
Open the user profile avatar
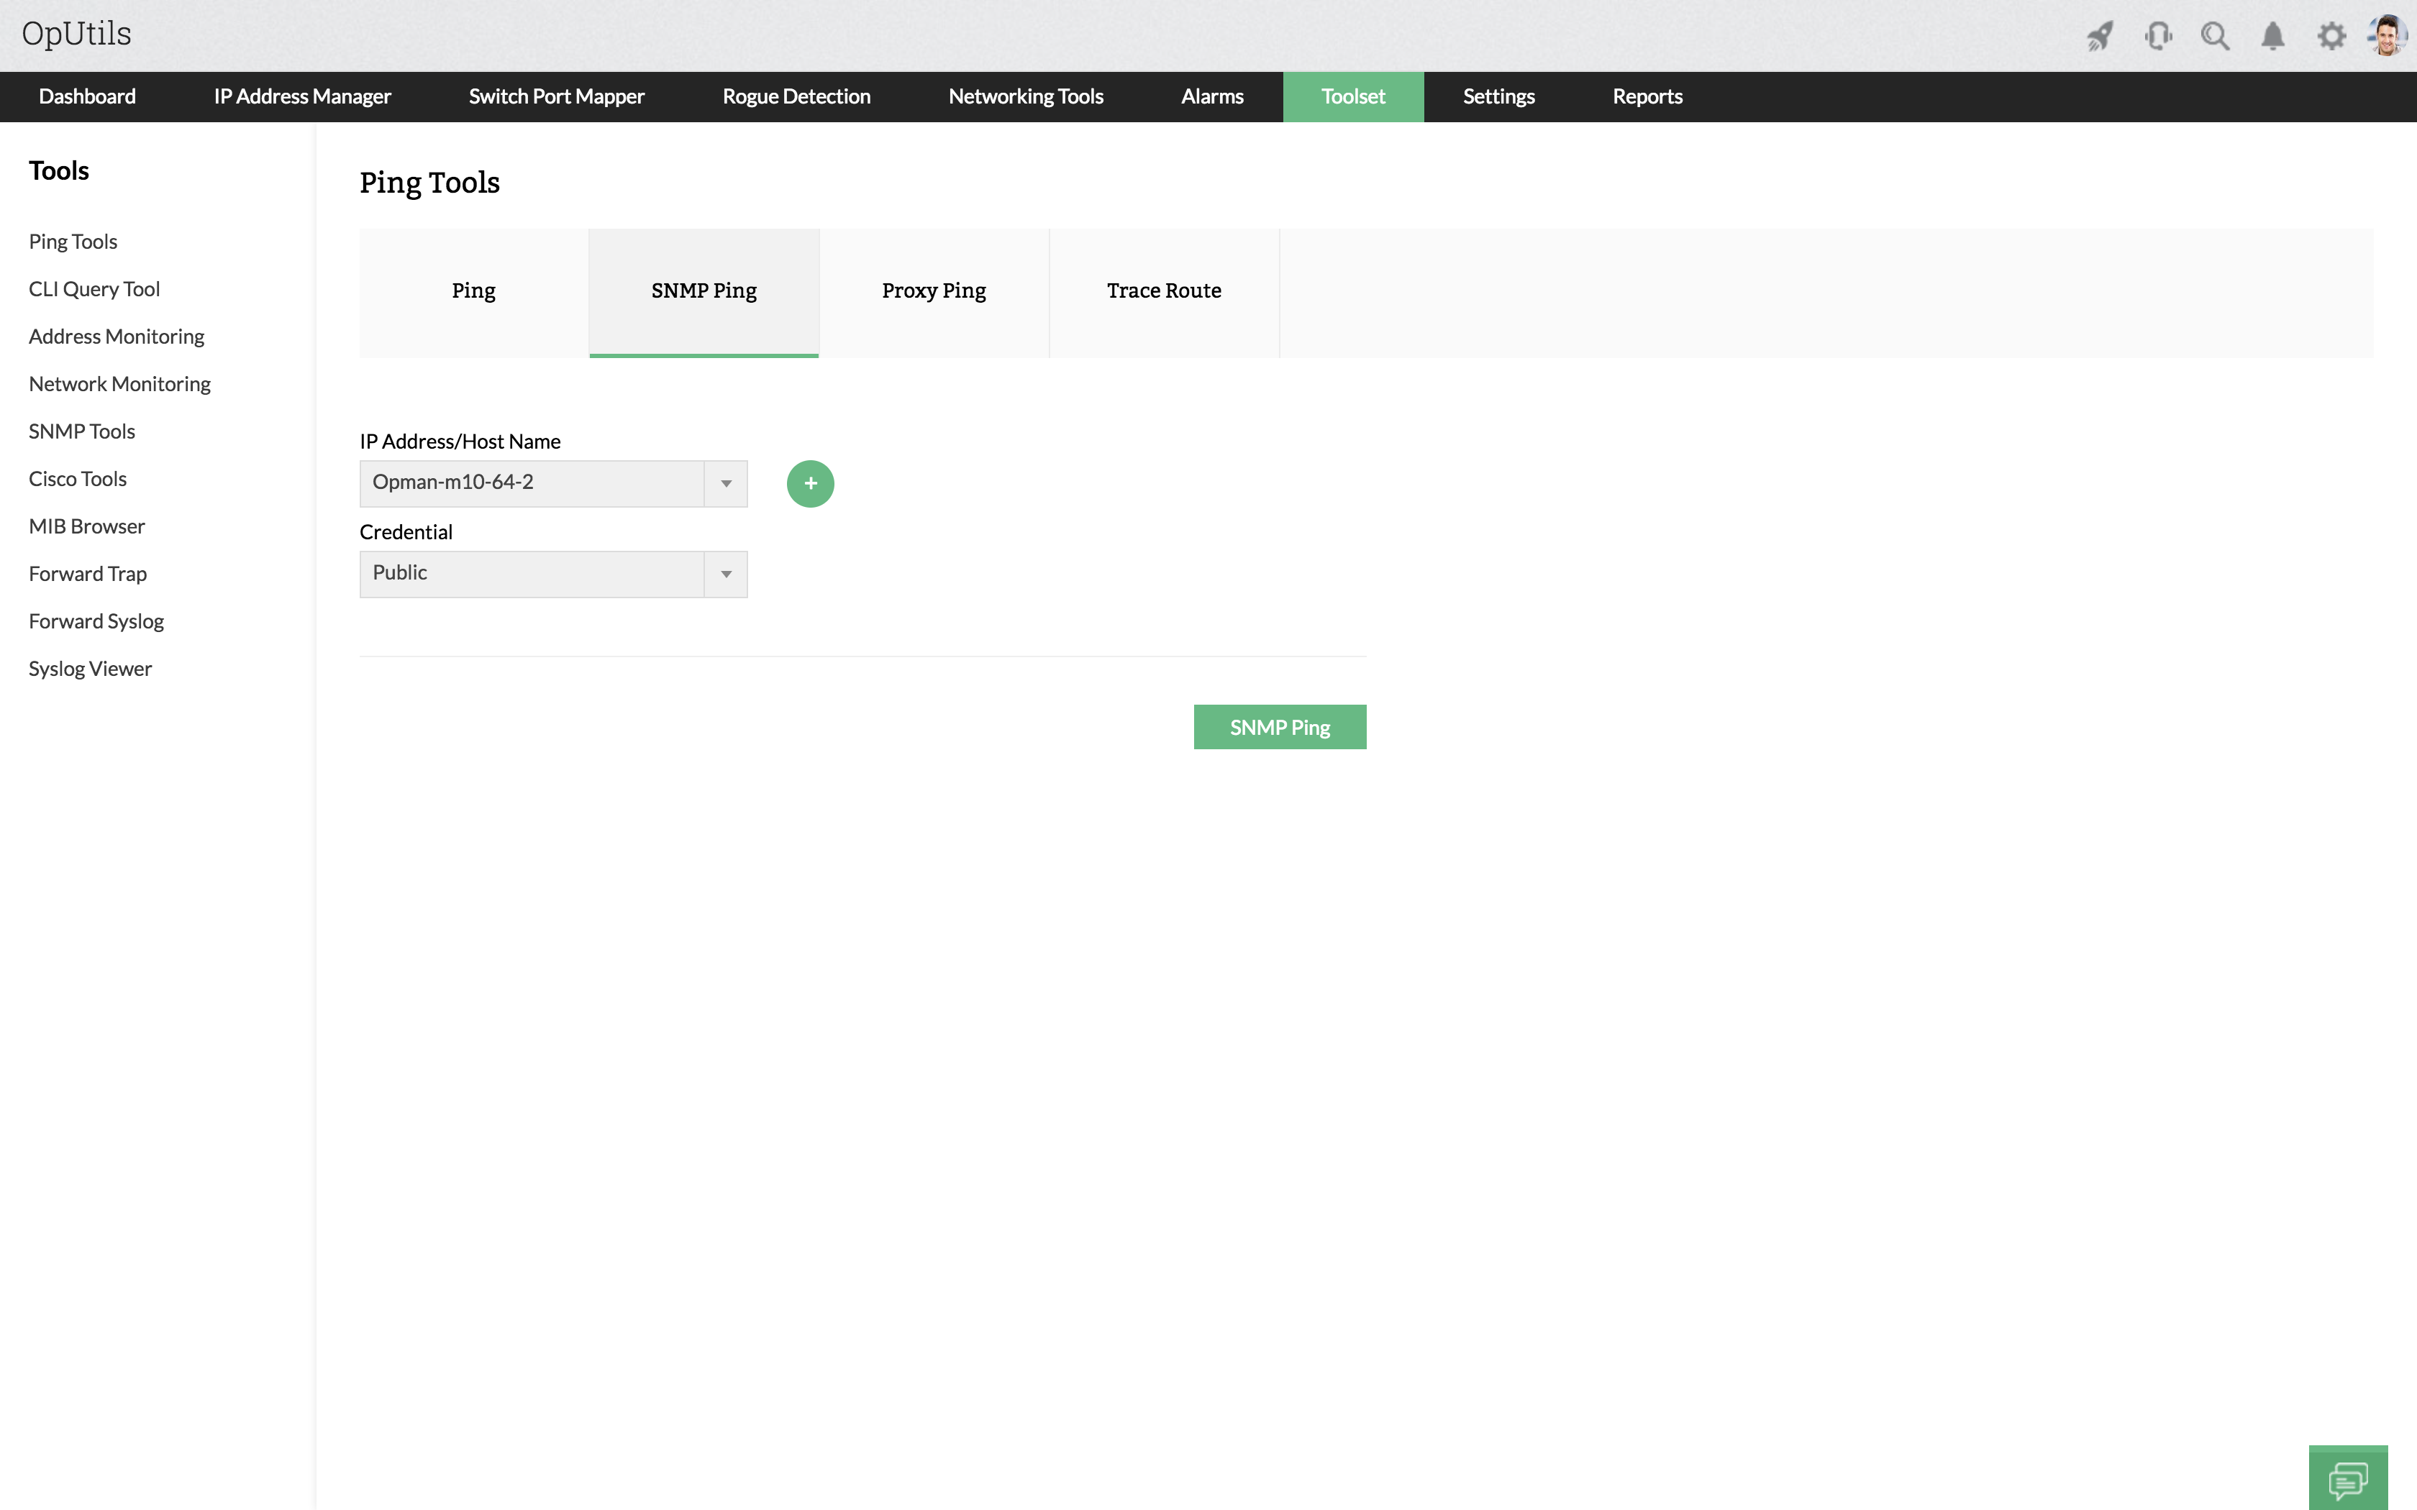tap(2388, 36)
